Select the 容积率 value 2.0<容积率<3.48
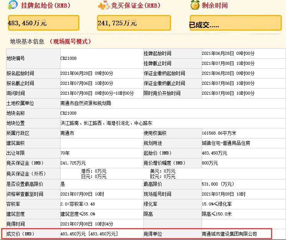This screenshot has height=240, width=286. click(78, 204)
